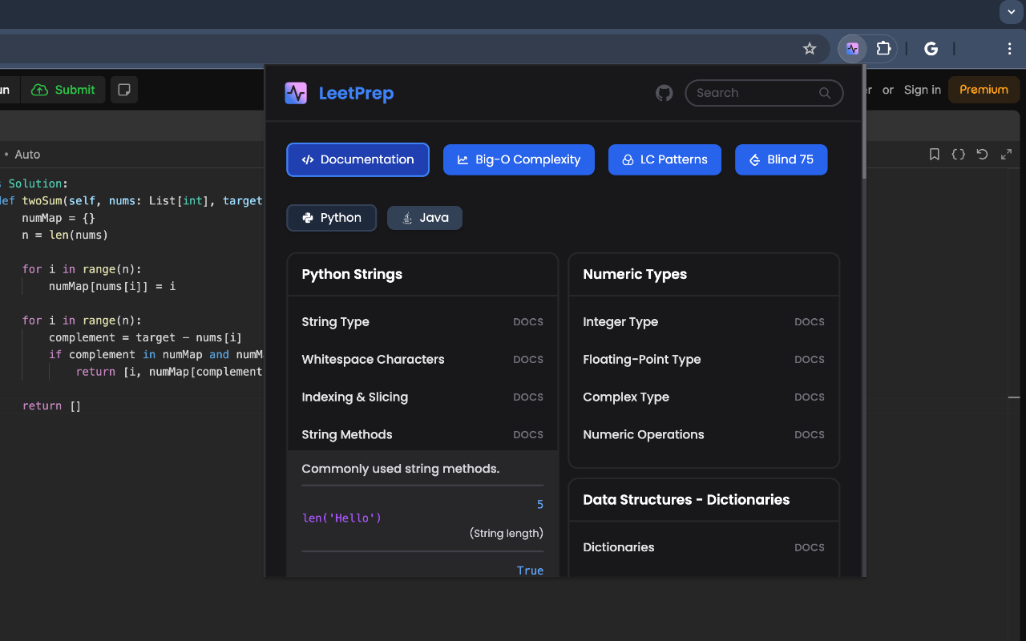Switch to the Blind 75 tab
This screenshot has width=1026, height=641.
[x=781, y=159]
